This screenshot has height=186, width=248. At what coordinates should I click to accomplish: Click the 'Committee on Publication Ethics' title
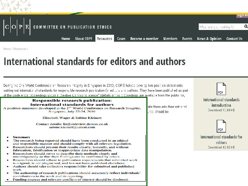72,27
